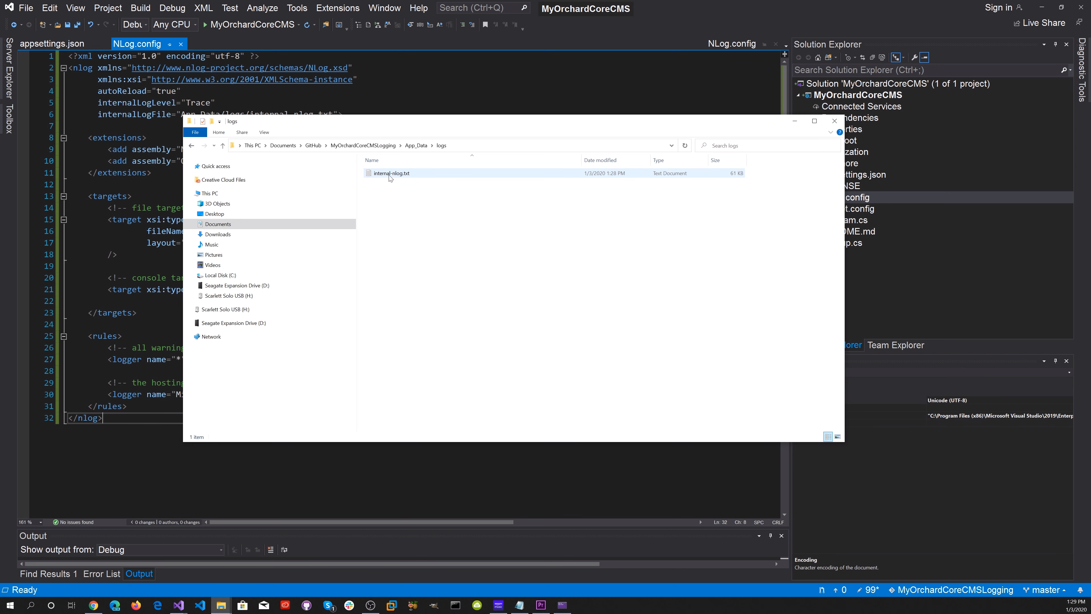The image size is (1091, 614).
Task: Refresh the logs folder in File Explorer
Action: click(685, 145)
